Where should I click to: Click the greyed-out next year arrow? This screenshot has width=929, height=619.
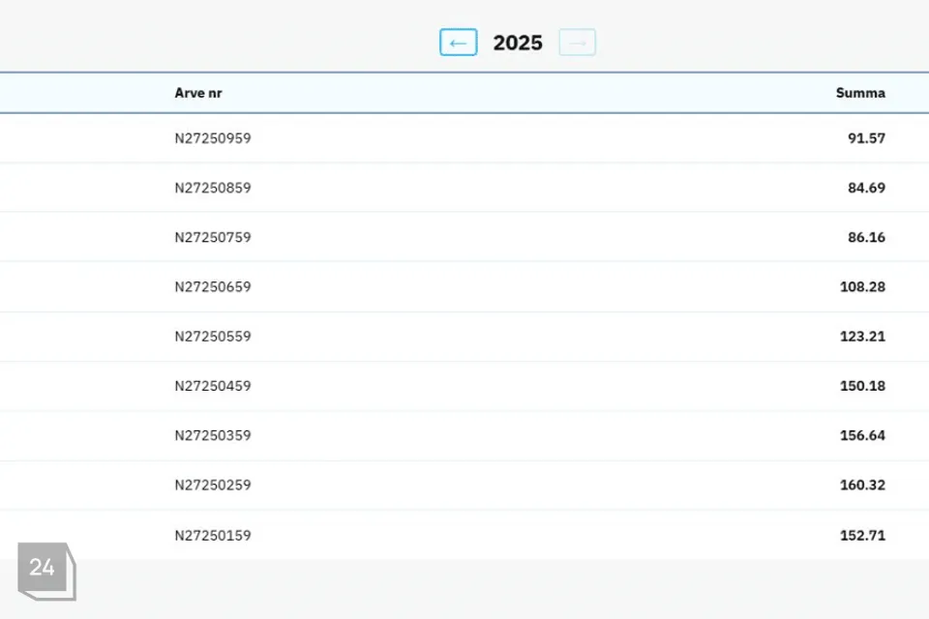pos(577,43)
